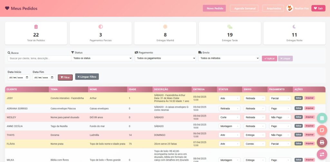
Task: Click the funnel icon next to Status label
Action: 73,52
